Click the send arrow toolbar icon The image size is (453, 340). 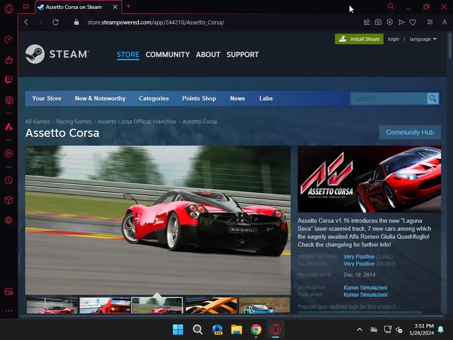(401, 22)
